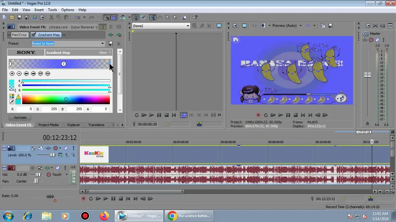Toggle Loop Playback in timeline transport

[91, 199]
